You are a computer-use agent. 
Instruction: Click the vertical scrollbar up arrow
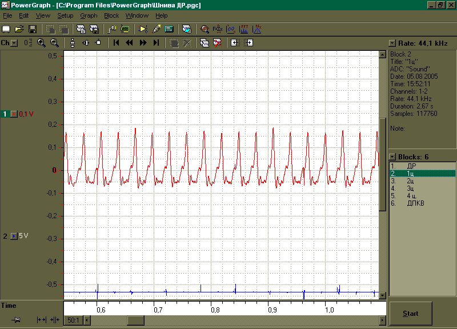383,54
